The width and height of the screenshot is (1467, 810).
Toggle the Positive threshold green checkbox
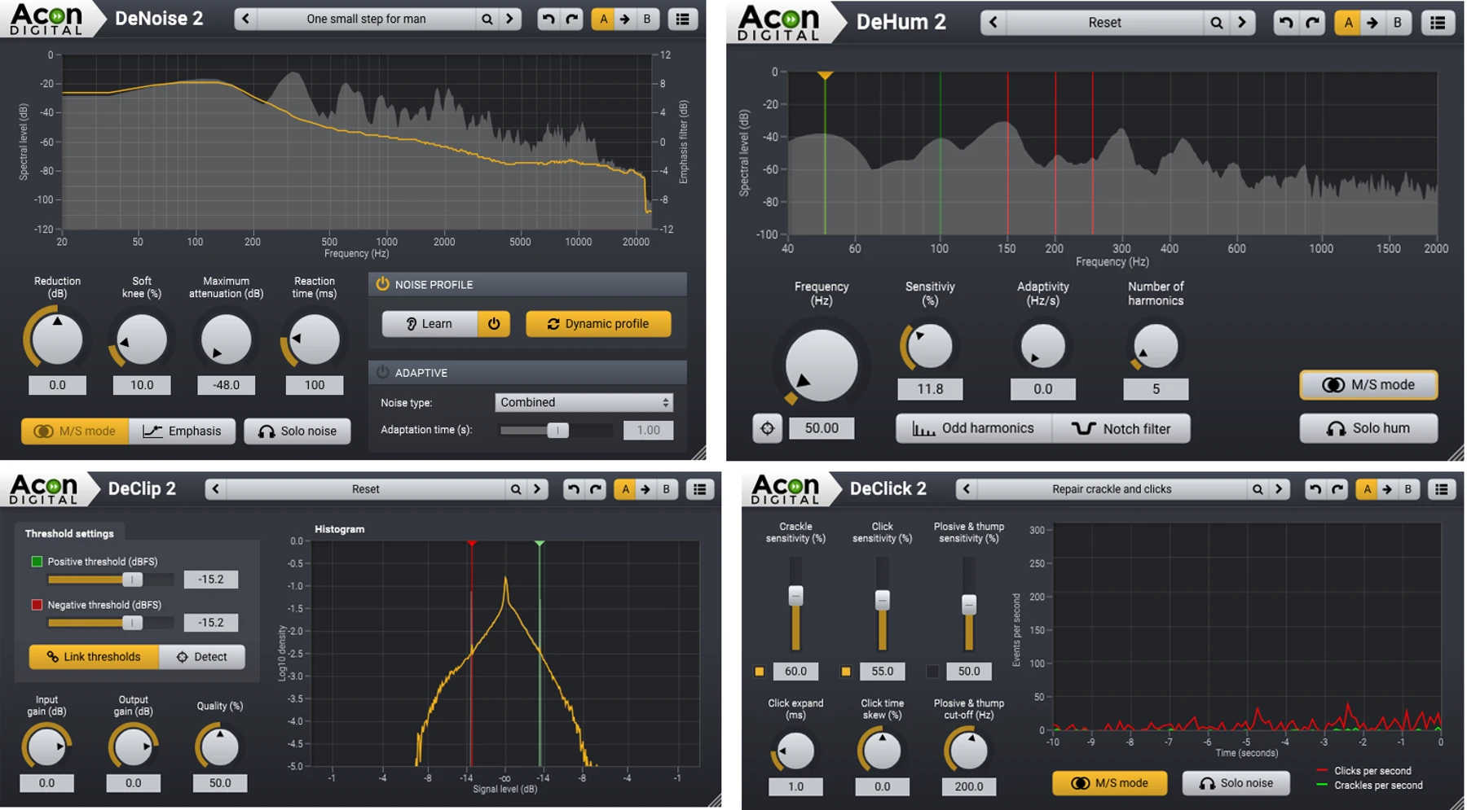point(37,562)
